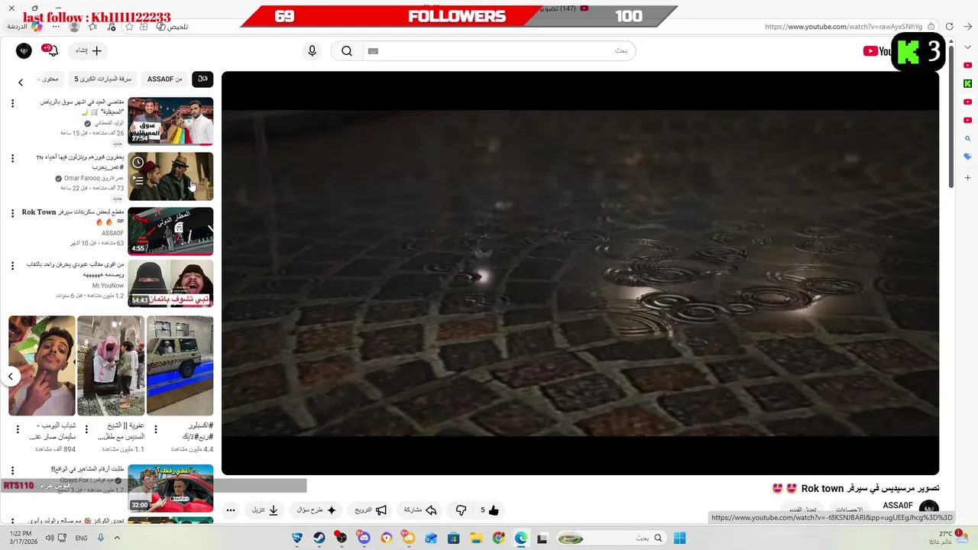The width and height of the screenshot is (978, 550).
Task: Click the YouTube logo
Action: click(x=877, y=51)
